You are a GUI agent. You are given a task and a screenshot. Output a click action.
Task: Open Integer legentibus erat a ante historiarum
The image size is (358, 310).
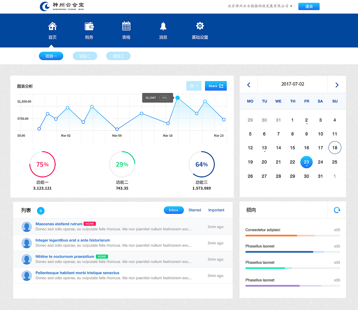pos(73,240)
